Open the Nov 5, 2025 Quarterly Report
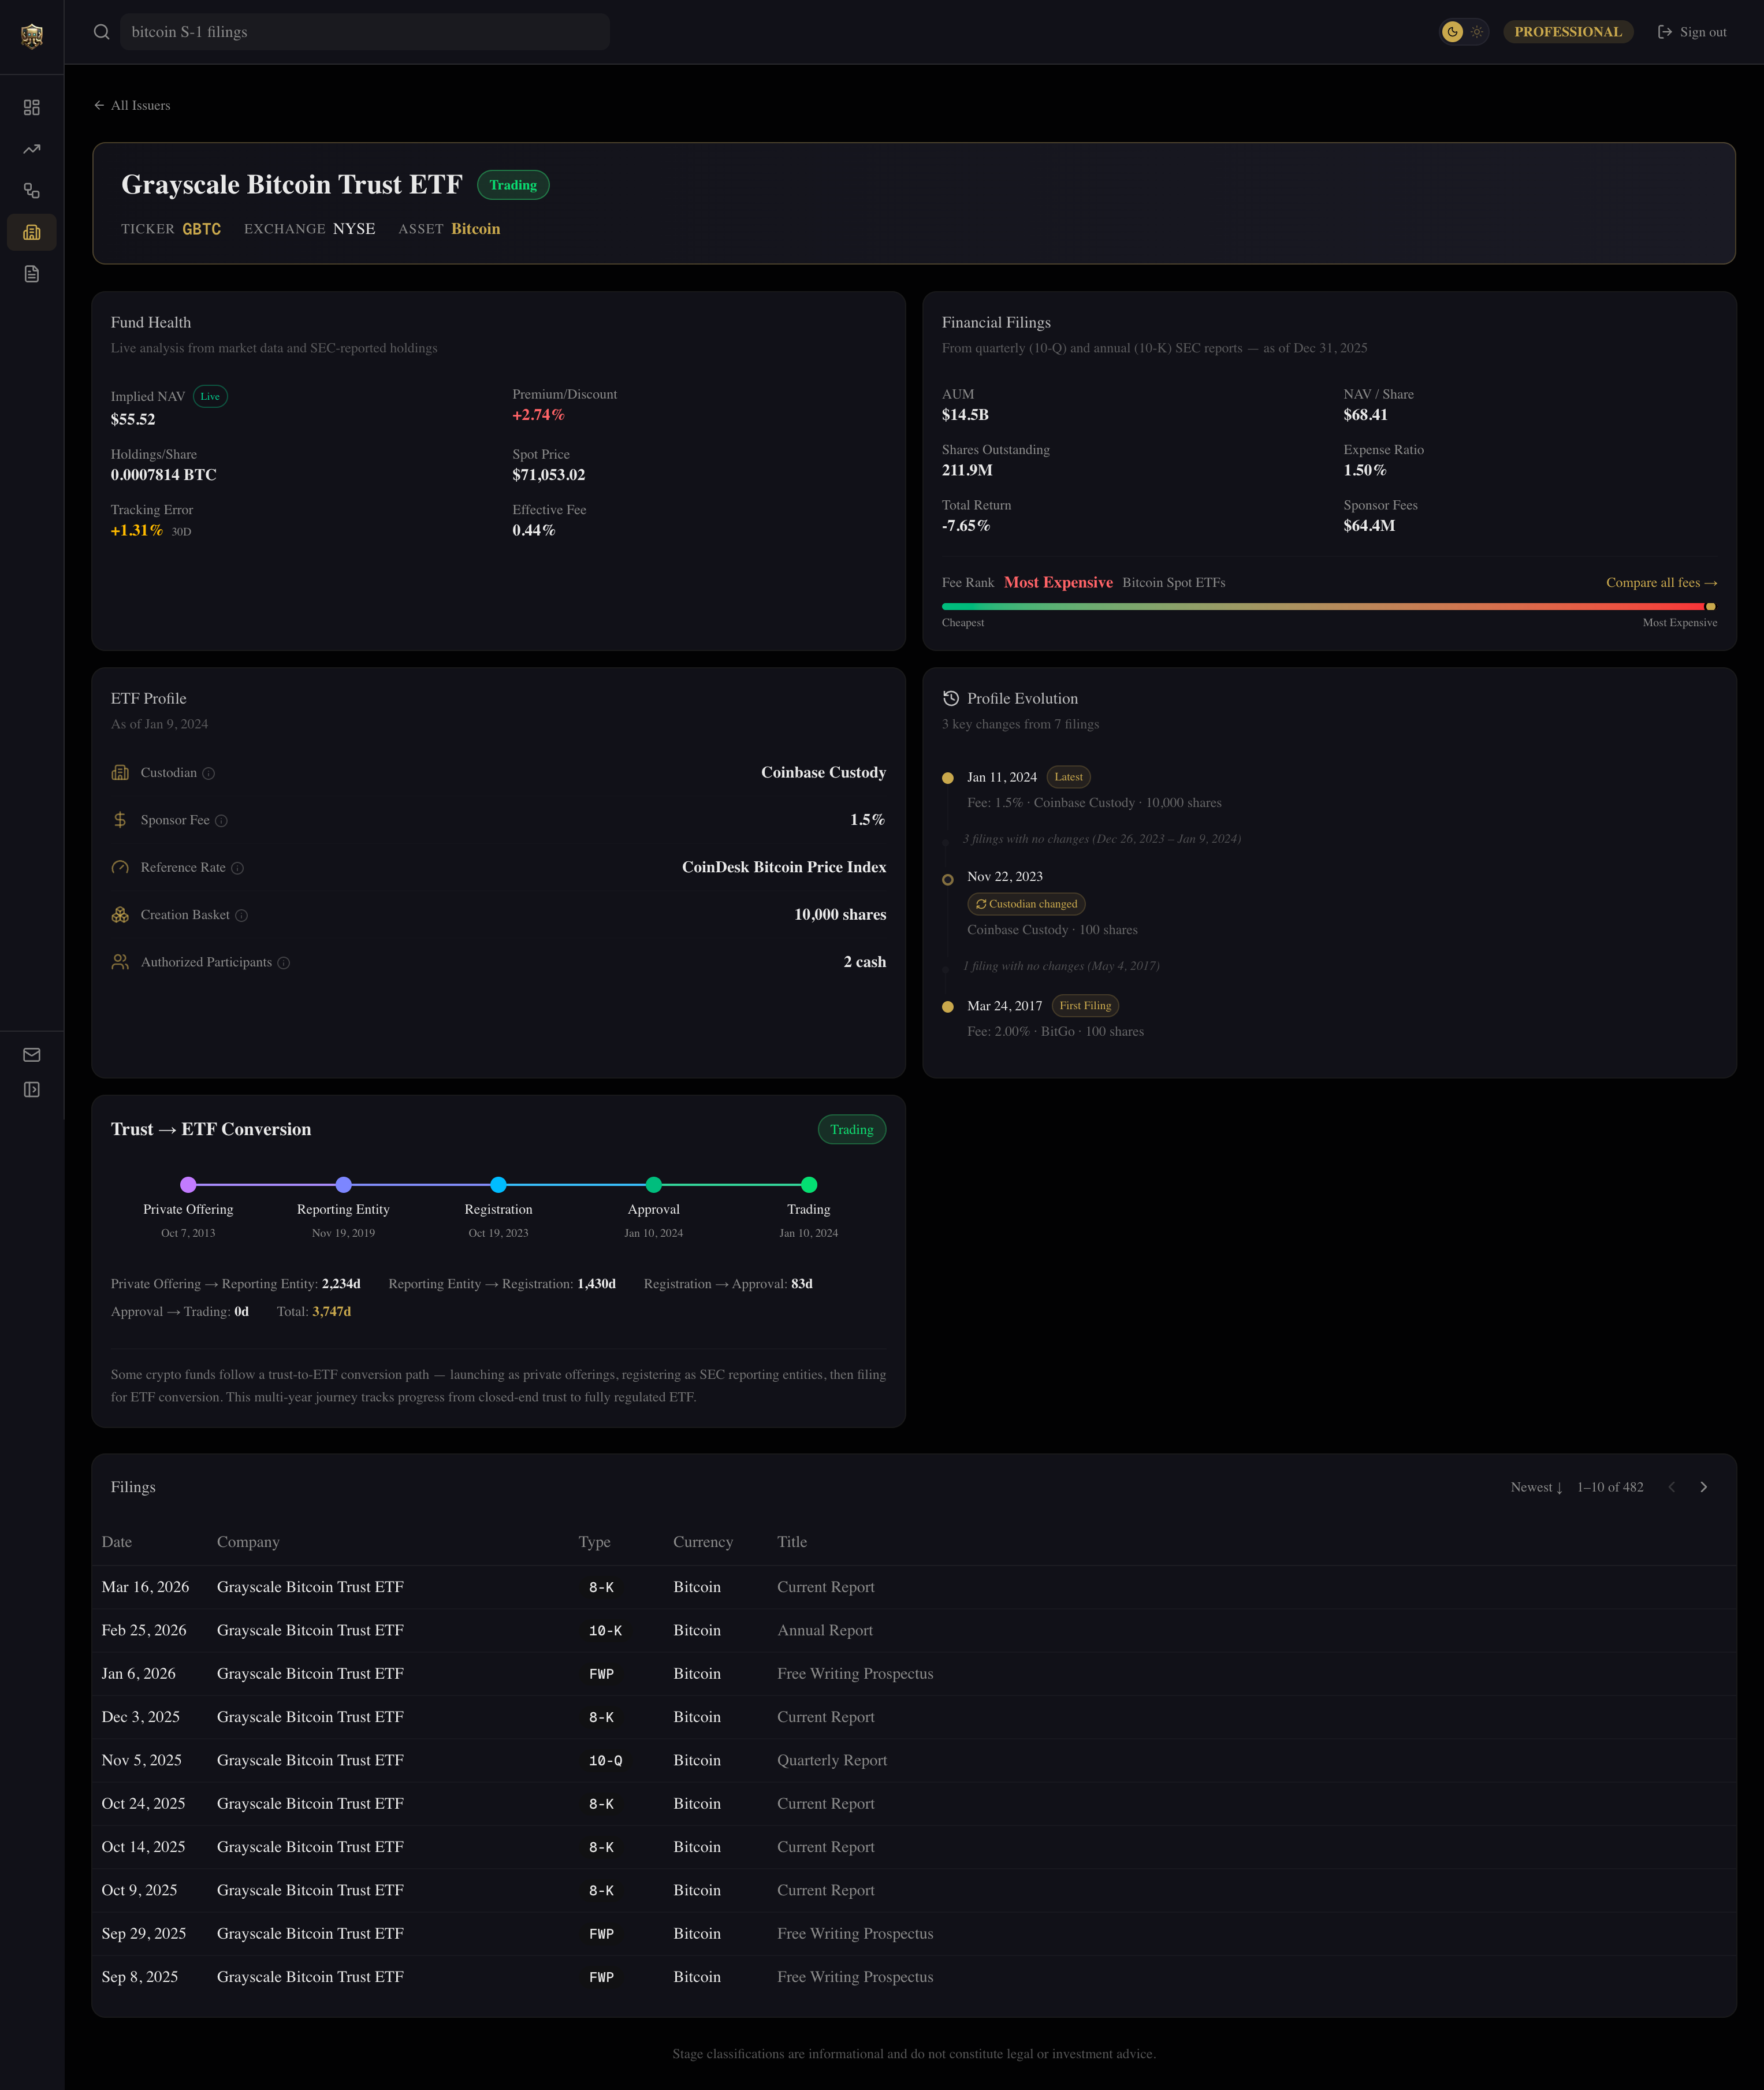 914,1761
